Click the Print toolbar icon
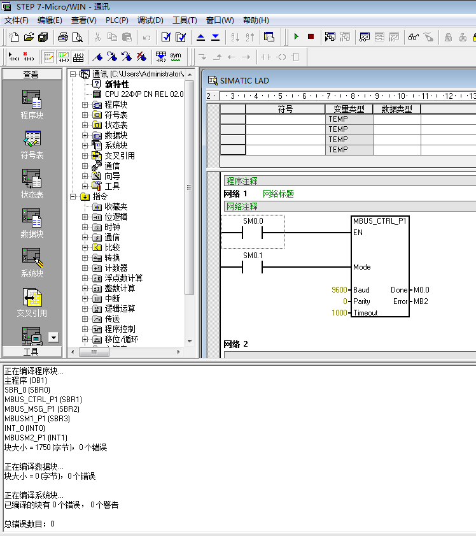476x536 pixels. 62,37
